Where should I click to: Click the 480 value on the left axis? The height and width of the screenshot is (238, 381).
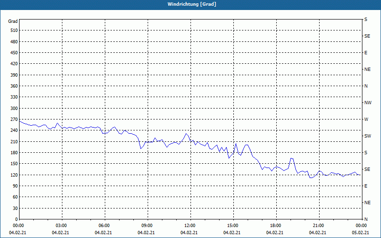(x=14, y=41)
